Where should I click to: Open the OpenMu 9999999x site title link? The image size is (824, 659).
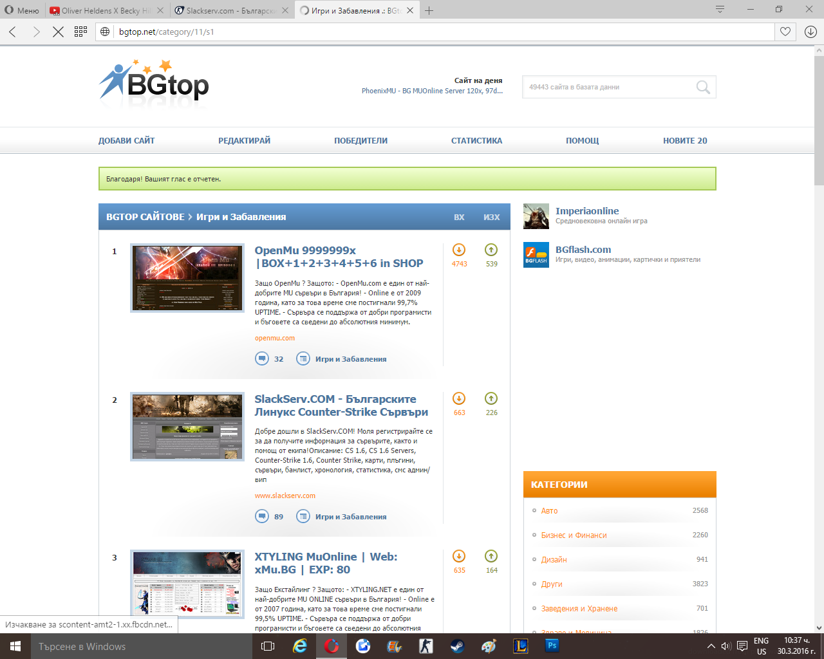[339, 257]
